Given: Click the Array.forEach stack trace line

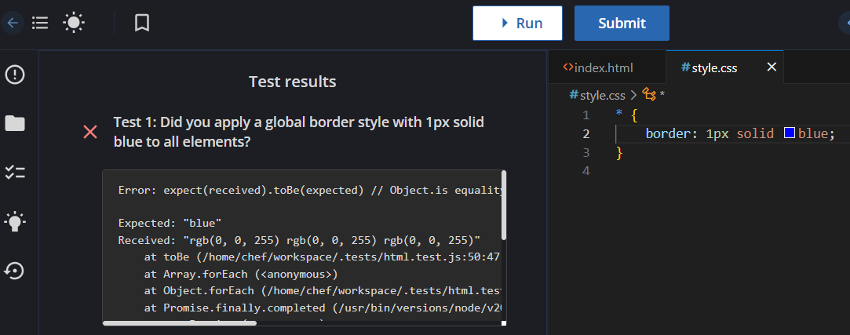Looking at the screenshot, I should pyautogui.click(x=241, y=273).
